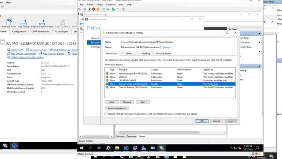Open View menu in VM Connection window

tap(121, 4)
